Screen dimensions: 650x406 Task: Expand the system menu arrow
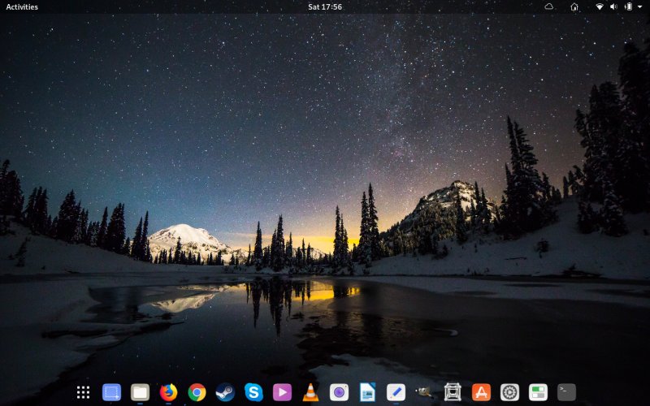coord(641,6)
